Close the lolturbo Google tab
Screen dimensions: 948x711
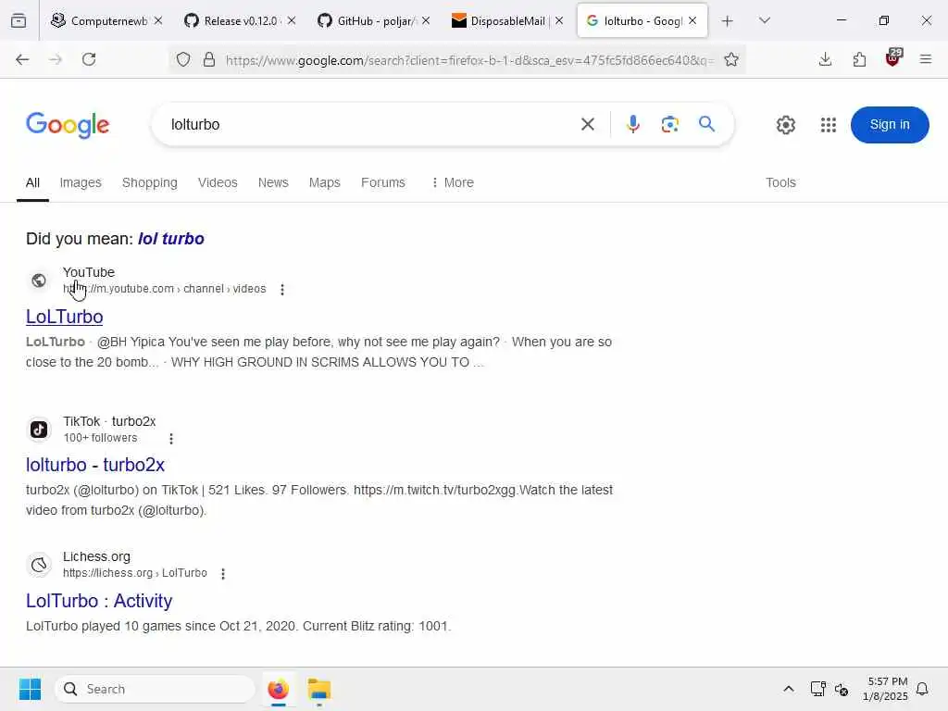pyautogui.click(x=692, y=20)
